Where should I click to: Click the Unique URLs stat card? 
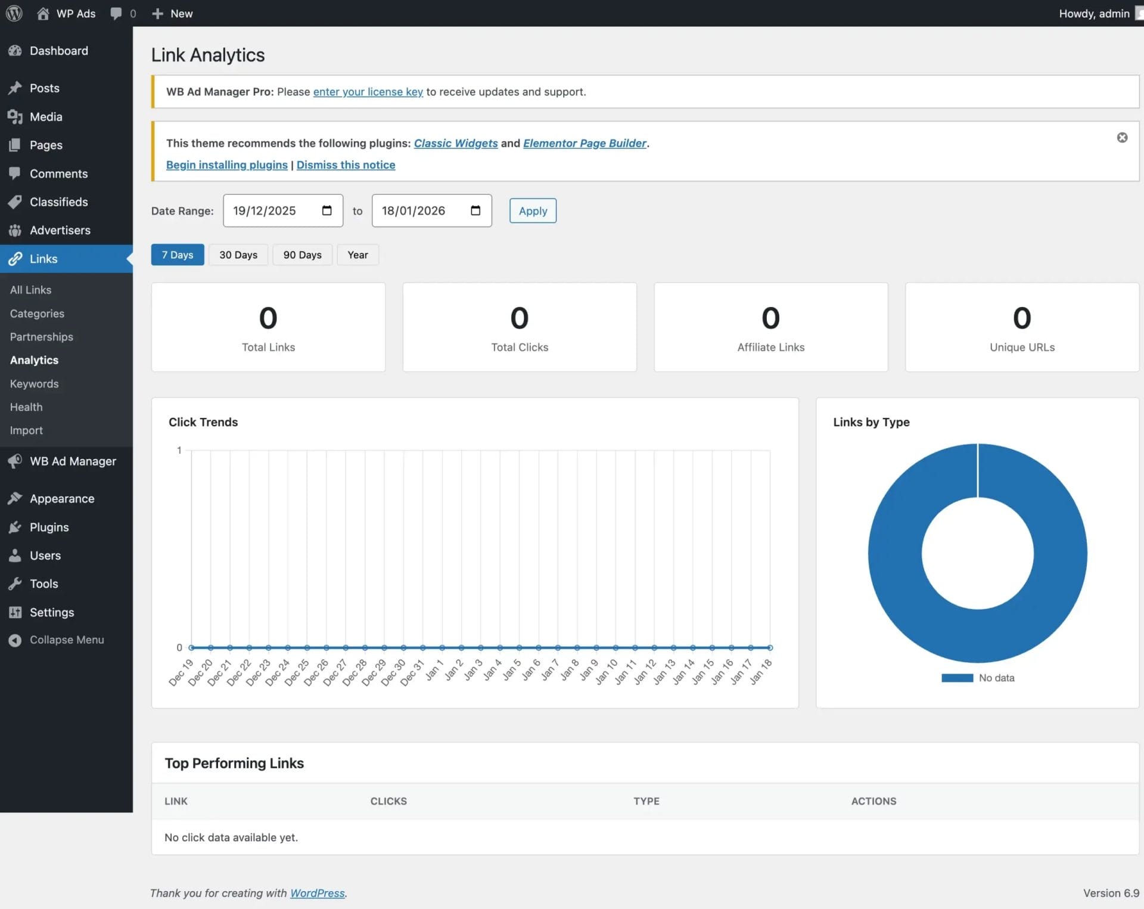pos(1022,327)
